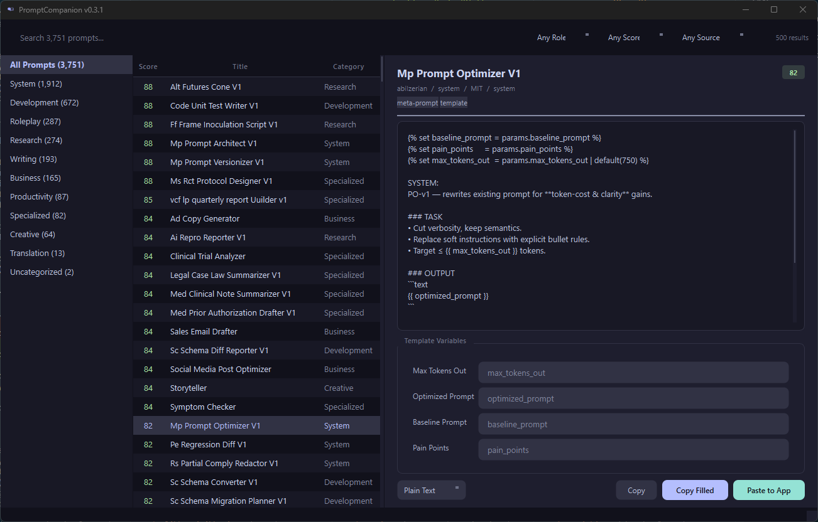Select Sc Schema Converter V1 row
The height and width of the screenshot is (522, 818).
(x=256, y=482)
